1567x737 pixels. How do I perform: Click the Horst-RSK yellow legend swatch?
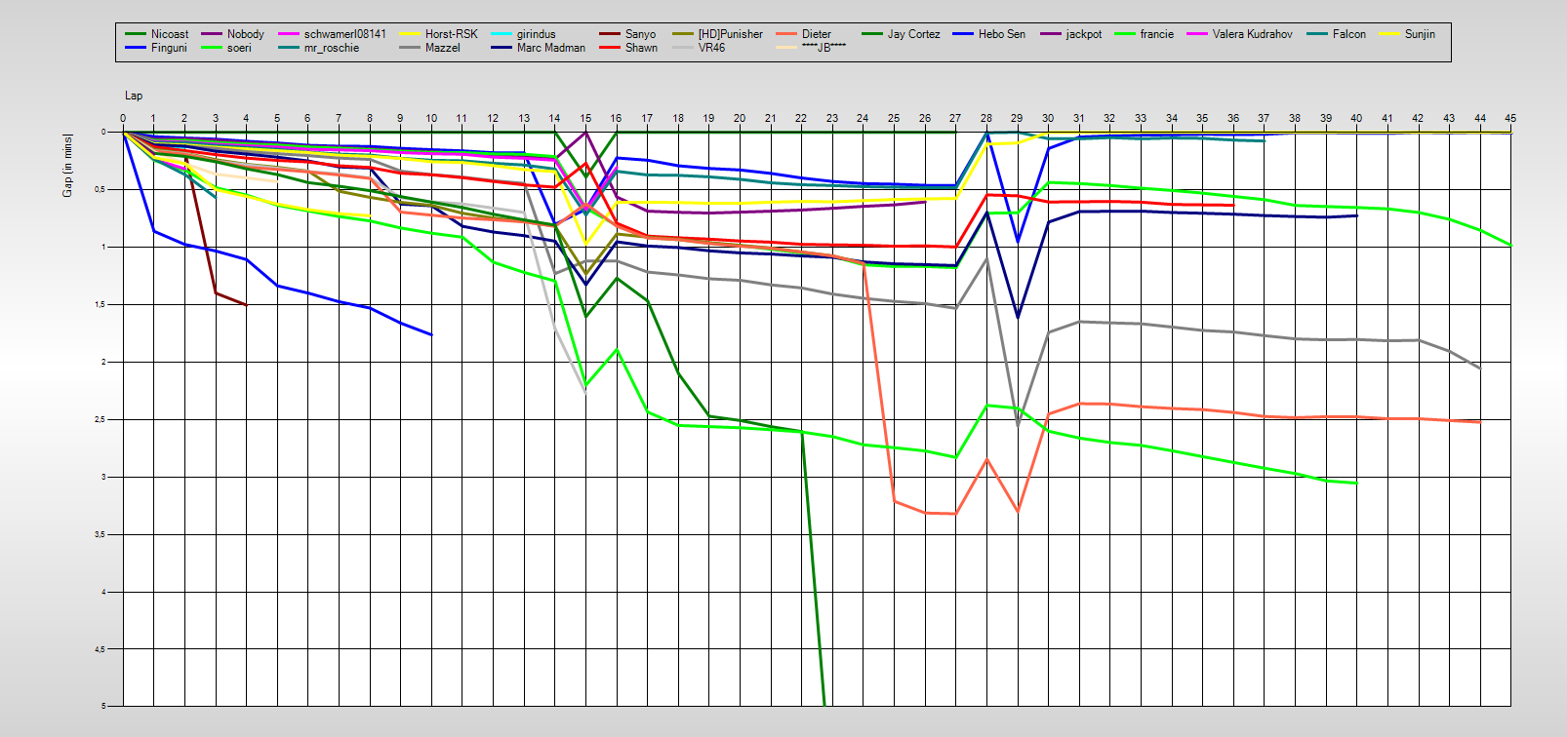point(411,34)
